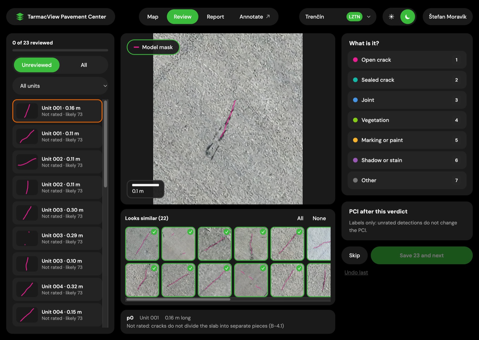
Task: Select the Unit 003 · 0.30 m detection
Action: [57, 213]
